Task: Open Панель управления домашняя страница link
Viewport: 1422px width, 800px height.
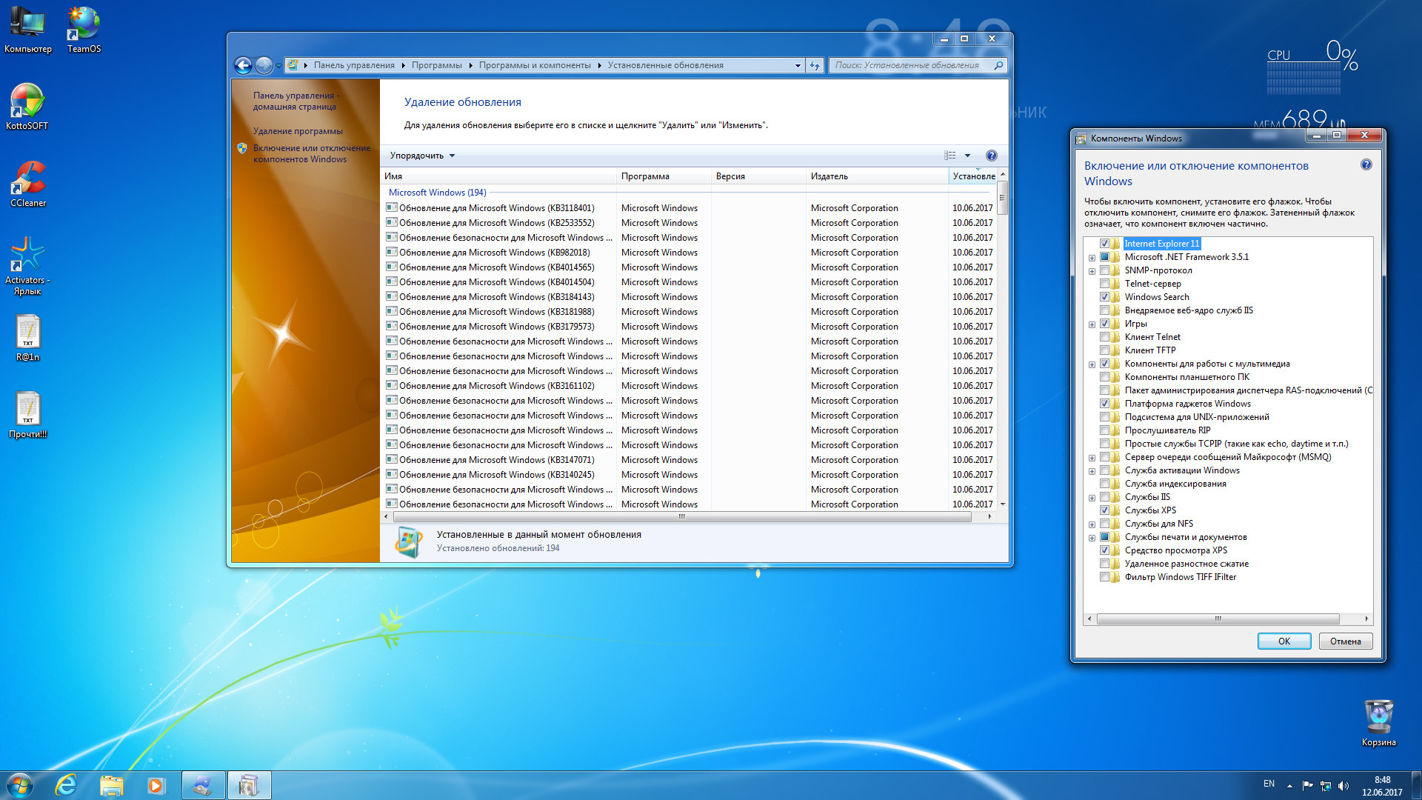Action: coord(296,101)
